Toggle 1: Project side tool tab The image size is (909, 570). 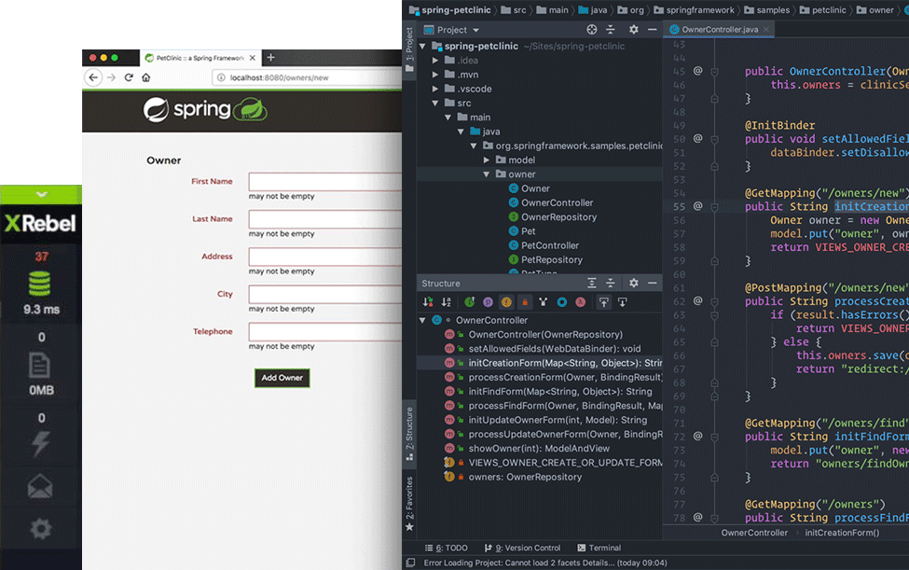click(409, 49)
